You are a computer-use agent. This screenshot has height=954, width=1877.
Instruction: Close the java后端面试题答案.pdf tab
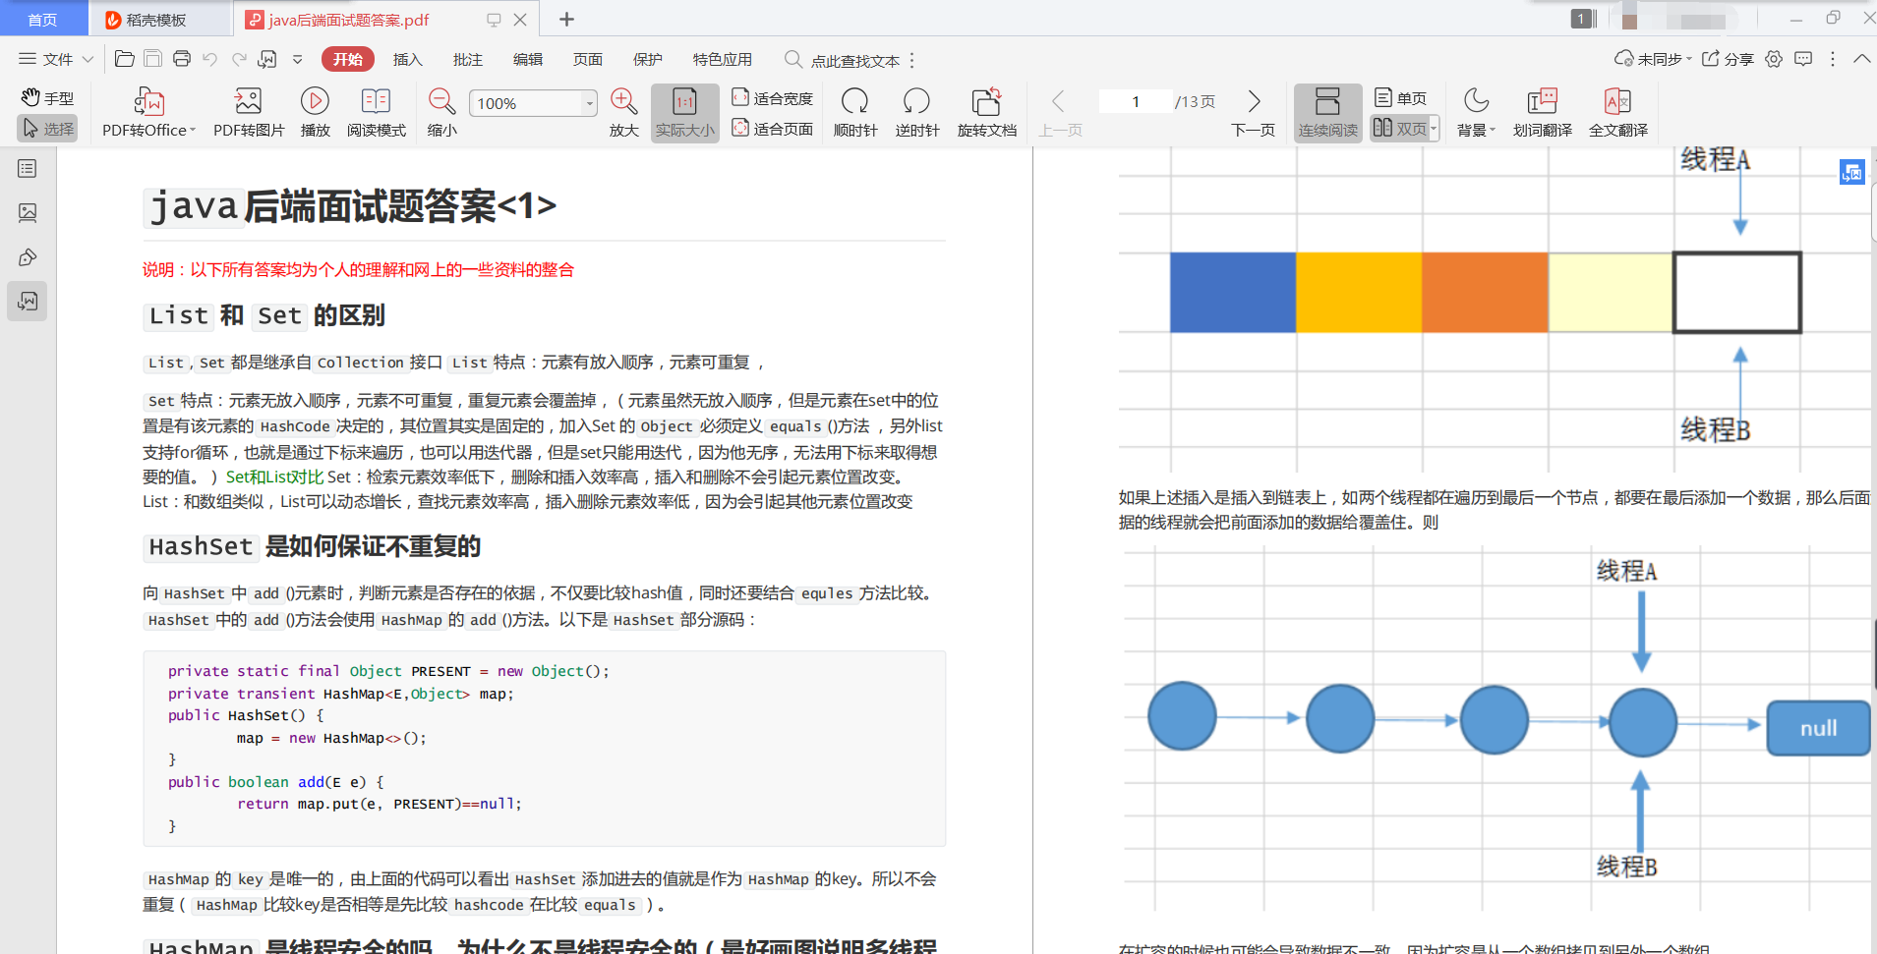coord(520,20)
